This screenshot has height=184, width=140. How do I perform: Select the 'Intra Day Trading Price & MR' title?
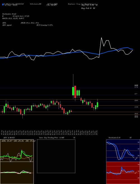point(52,138)
